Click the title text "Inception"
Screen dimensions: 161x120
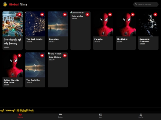coord(54,39)
